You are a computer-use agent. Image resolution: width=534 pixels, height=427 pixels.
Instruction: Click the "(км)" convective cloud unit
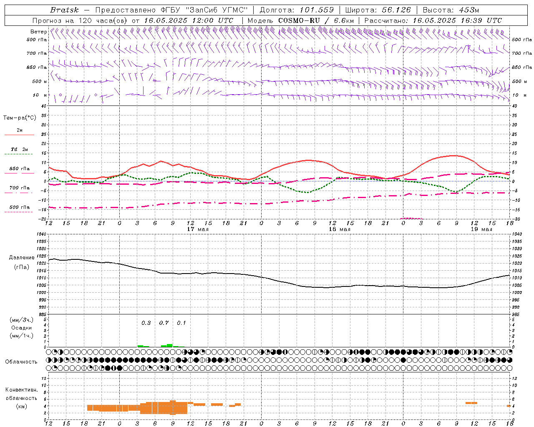(x=22, y=406)
